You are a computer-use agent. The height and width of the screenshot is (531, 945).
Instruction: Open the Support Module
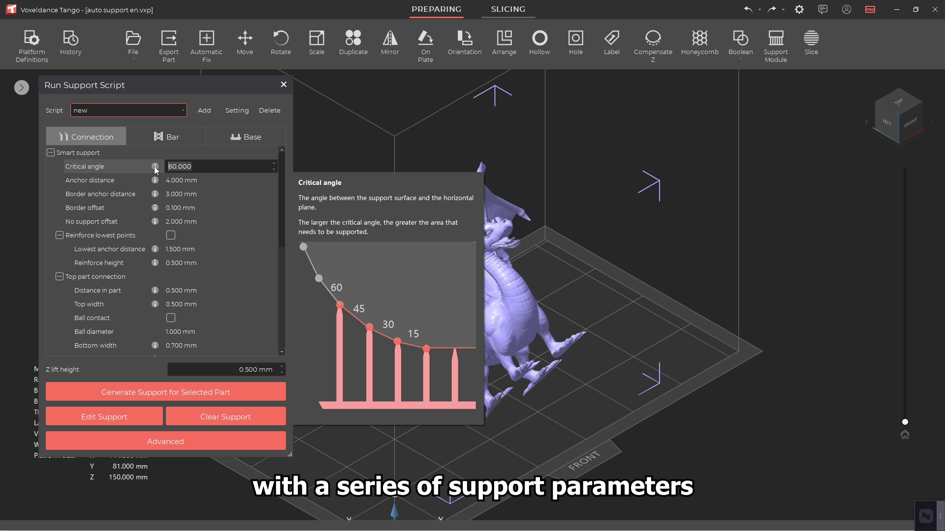776,43
